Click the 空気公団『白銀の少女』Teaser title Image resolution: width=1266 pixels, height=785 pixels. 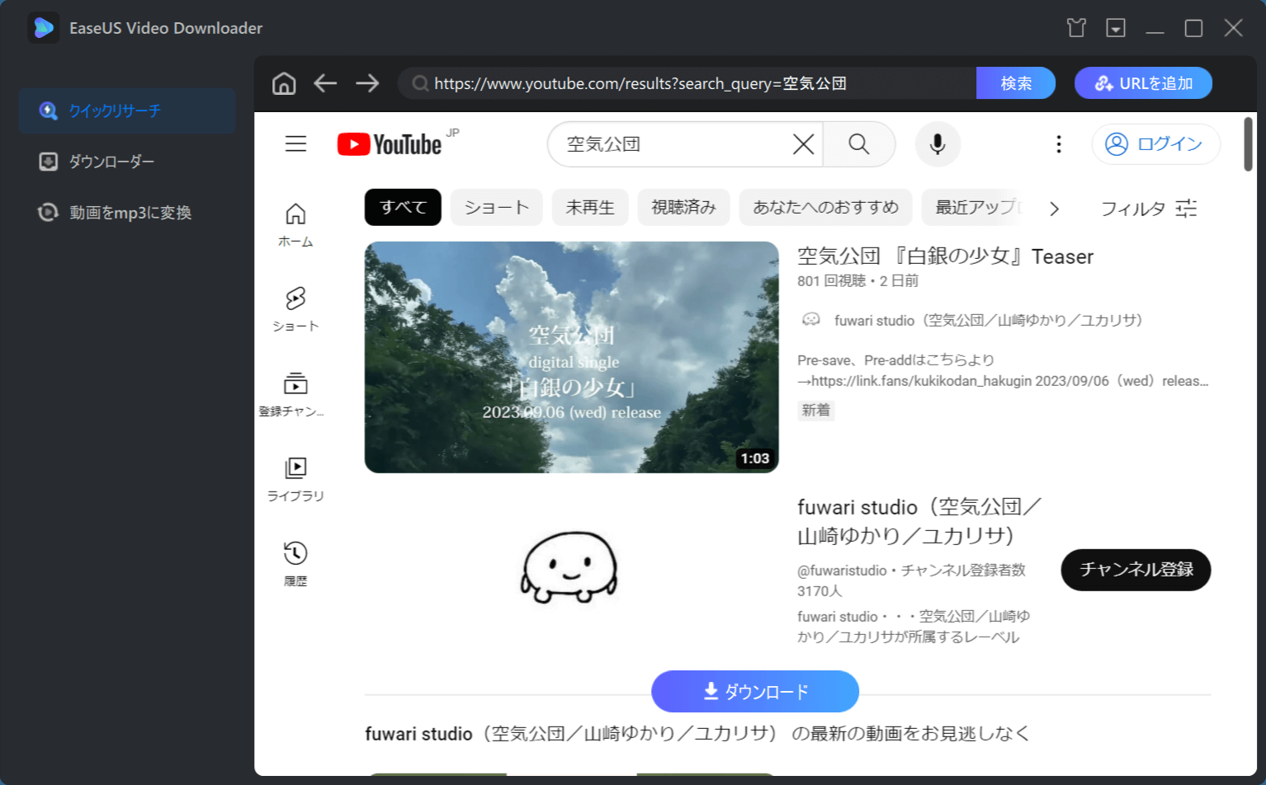tap(945, 256)
